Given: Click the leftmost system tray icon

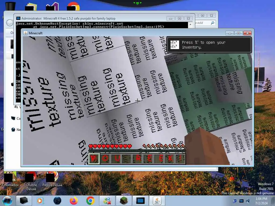Looking at the screenshot, I should [235, 201].
